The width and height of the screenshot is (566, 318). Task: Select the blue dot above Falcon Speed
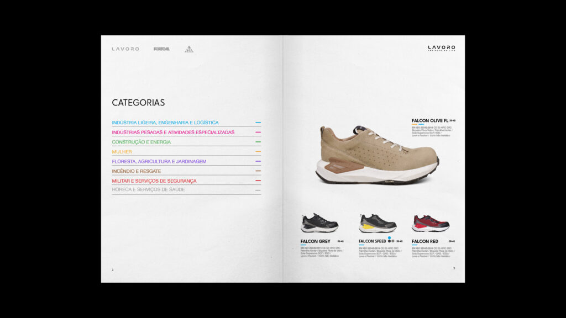tap(389, 237)
